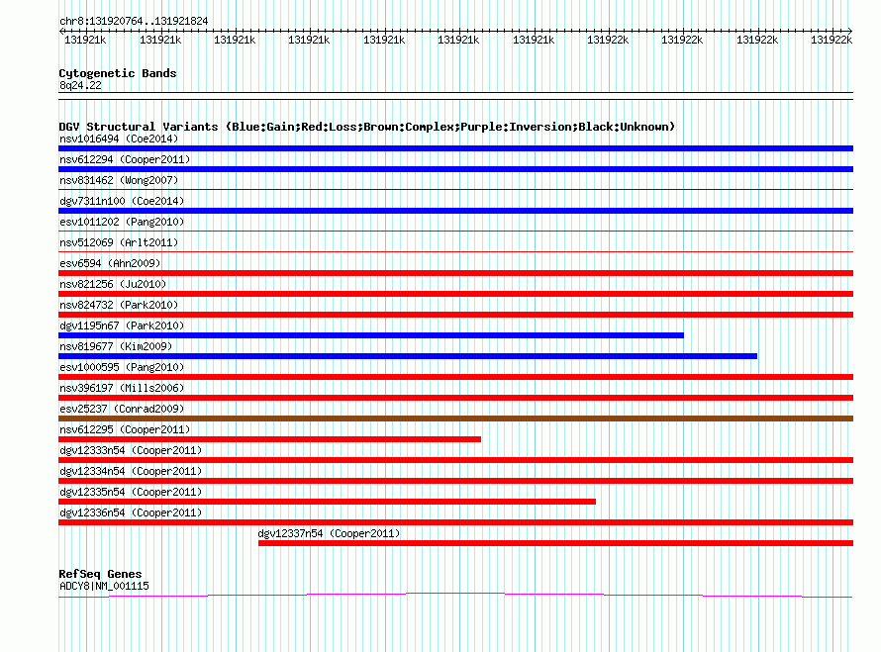Click dgv12333n54 (Cooper2011) label

(131, 450)
